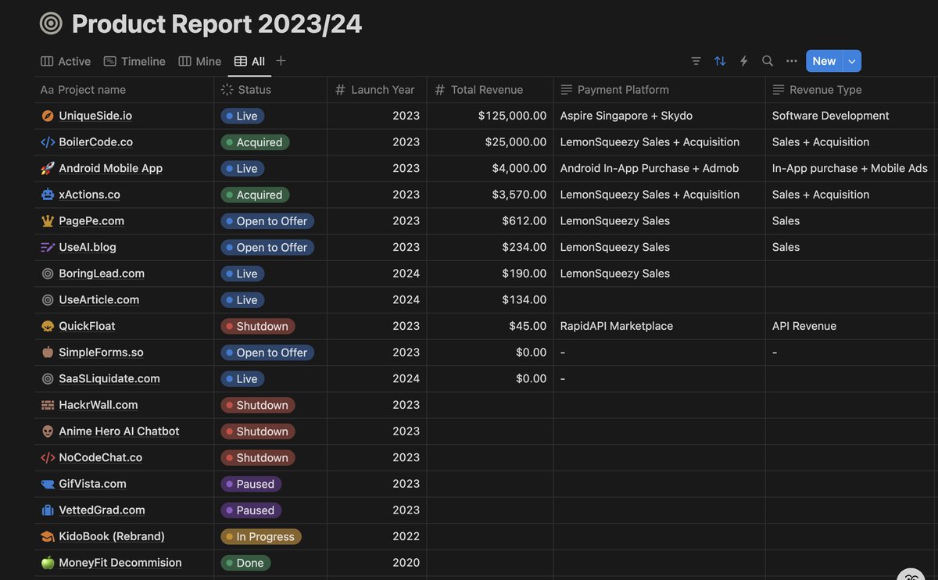Open the sort arrows icon
The image size is (938, 580).
click(x=720, y=61)
